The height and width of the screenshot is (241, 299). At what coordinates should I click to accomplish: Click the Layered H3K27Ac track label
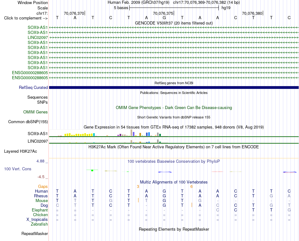(x=20, y=151)
